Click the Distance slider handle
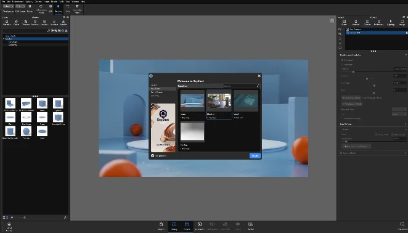 point(353,72)
